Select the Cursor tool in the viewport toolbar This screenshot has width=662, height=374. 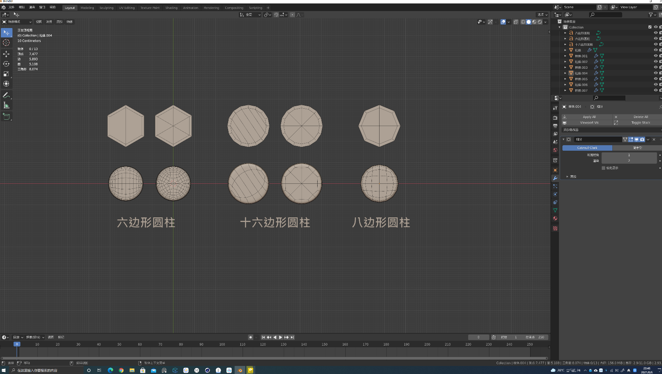pos(6,42)
